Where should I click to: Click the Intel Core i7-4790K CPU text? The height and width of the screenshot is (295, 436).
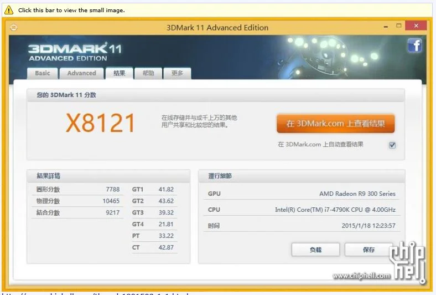click(x=335, y=210)
